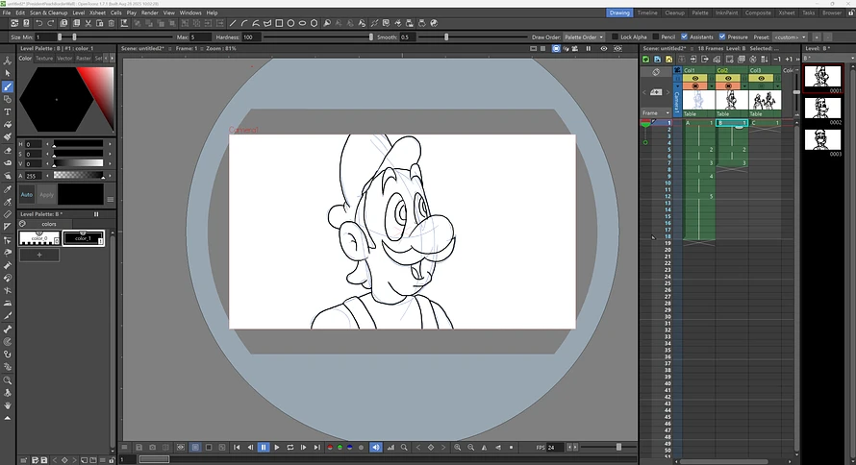Uncheck the Assistants checkbox
This screenshot has width=856, height=465.
coord(684,37)
